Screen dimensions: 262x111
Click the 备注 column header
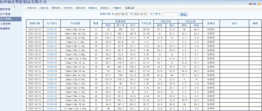click(x=234, y=23)
